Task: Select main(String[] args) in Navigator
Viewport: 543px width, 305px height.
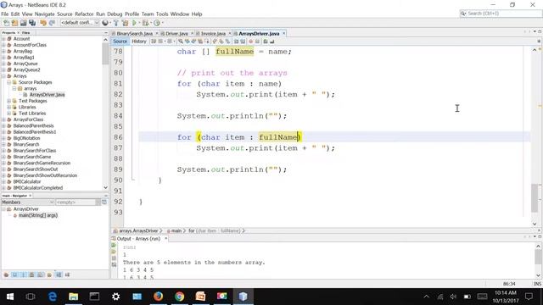Action: [x=37, y=215]
